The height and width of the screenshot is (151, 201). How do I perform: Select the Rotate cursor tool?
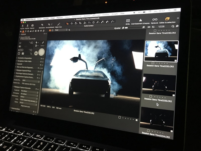pos(85,23)
